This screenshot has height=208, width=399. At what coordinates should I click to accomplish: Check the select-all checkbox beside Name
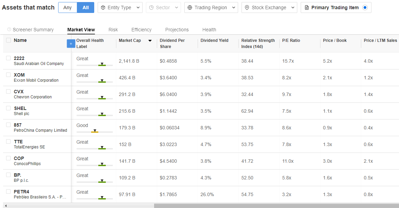pos(9,40)
